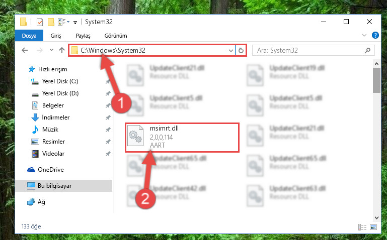Open recent locations dropdown arrow
Screen dimensions: 387x240
51,50
